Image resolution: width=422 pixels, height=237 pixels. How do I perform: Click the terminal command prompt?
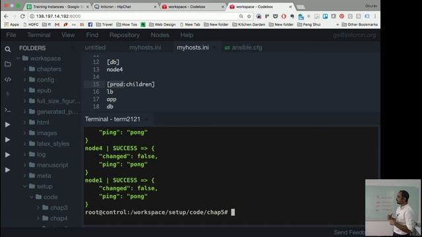point(160,212)
